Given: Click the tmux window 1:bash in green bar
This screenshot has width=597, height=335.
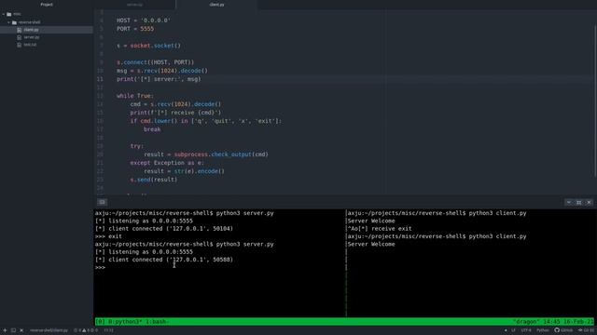Looking at the screenshot, I should pos(156,322).
